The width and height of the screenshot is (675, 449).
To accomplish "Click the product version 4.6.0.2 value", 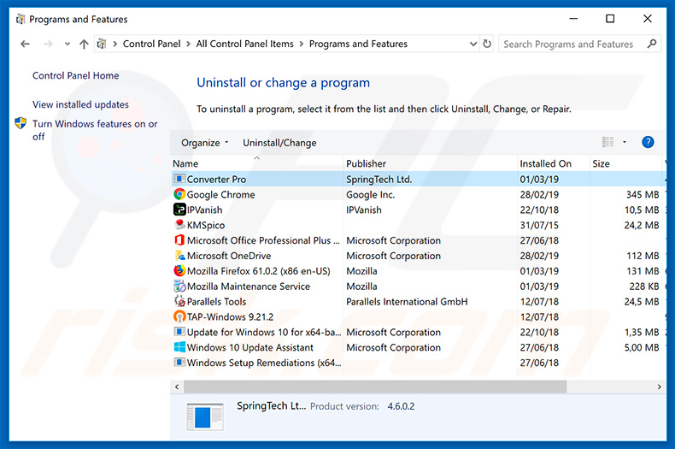I will 401,406.
